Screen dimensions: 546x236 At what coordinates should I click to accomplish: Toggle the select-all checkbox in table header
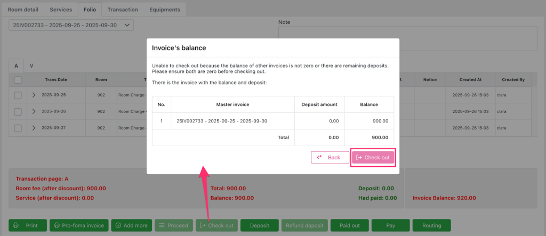[x=18, y=80]
